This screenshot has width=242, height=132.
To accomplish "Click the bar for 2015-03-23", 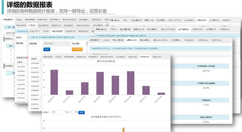I will tap(85, 89).
